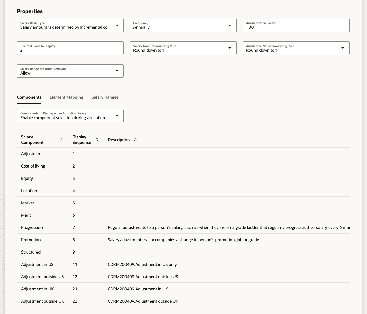
Task: Click the Salary Component column header
Action: [32, 140]
